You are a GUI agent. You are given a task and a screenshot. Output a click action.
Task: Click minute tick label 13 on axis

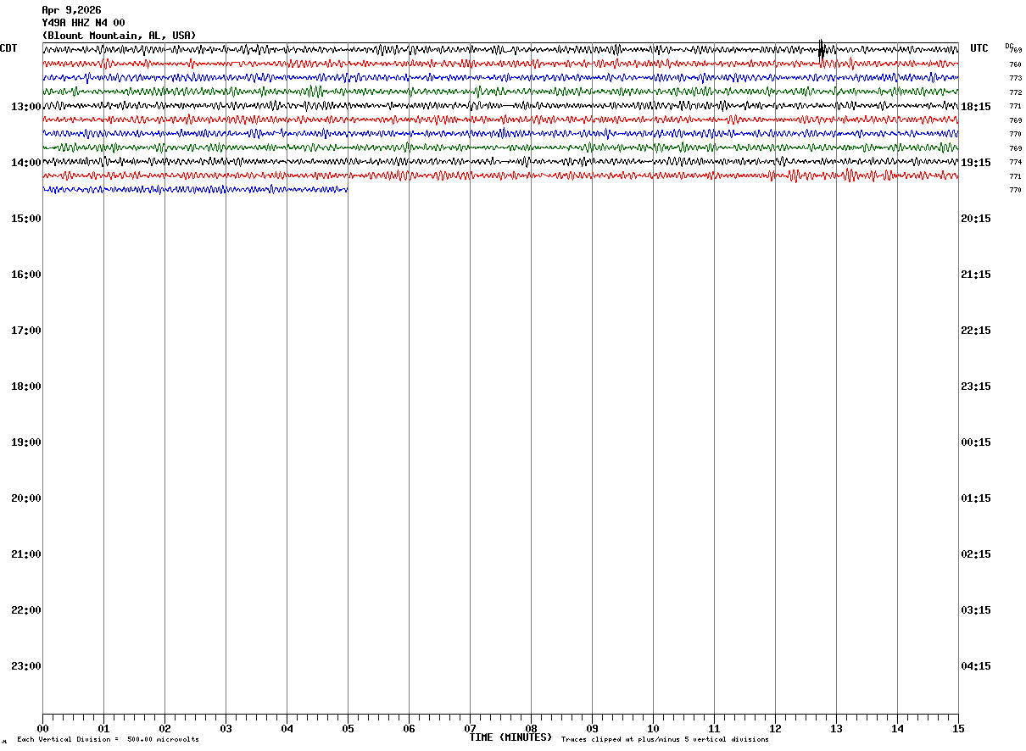pyautogui.click(x=836, y=729)
